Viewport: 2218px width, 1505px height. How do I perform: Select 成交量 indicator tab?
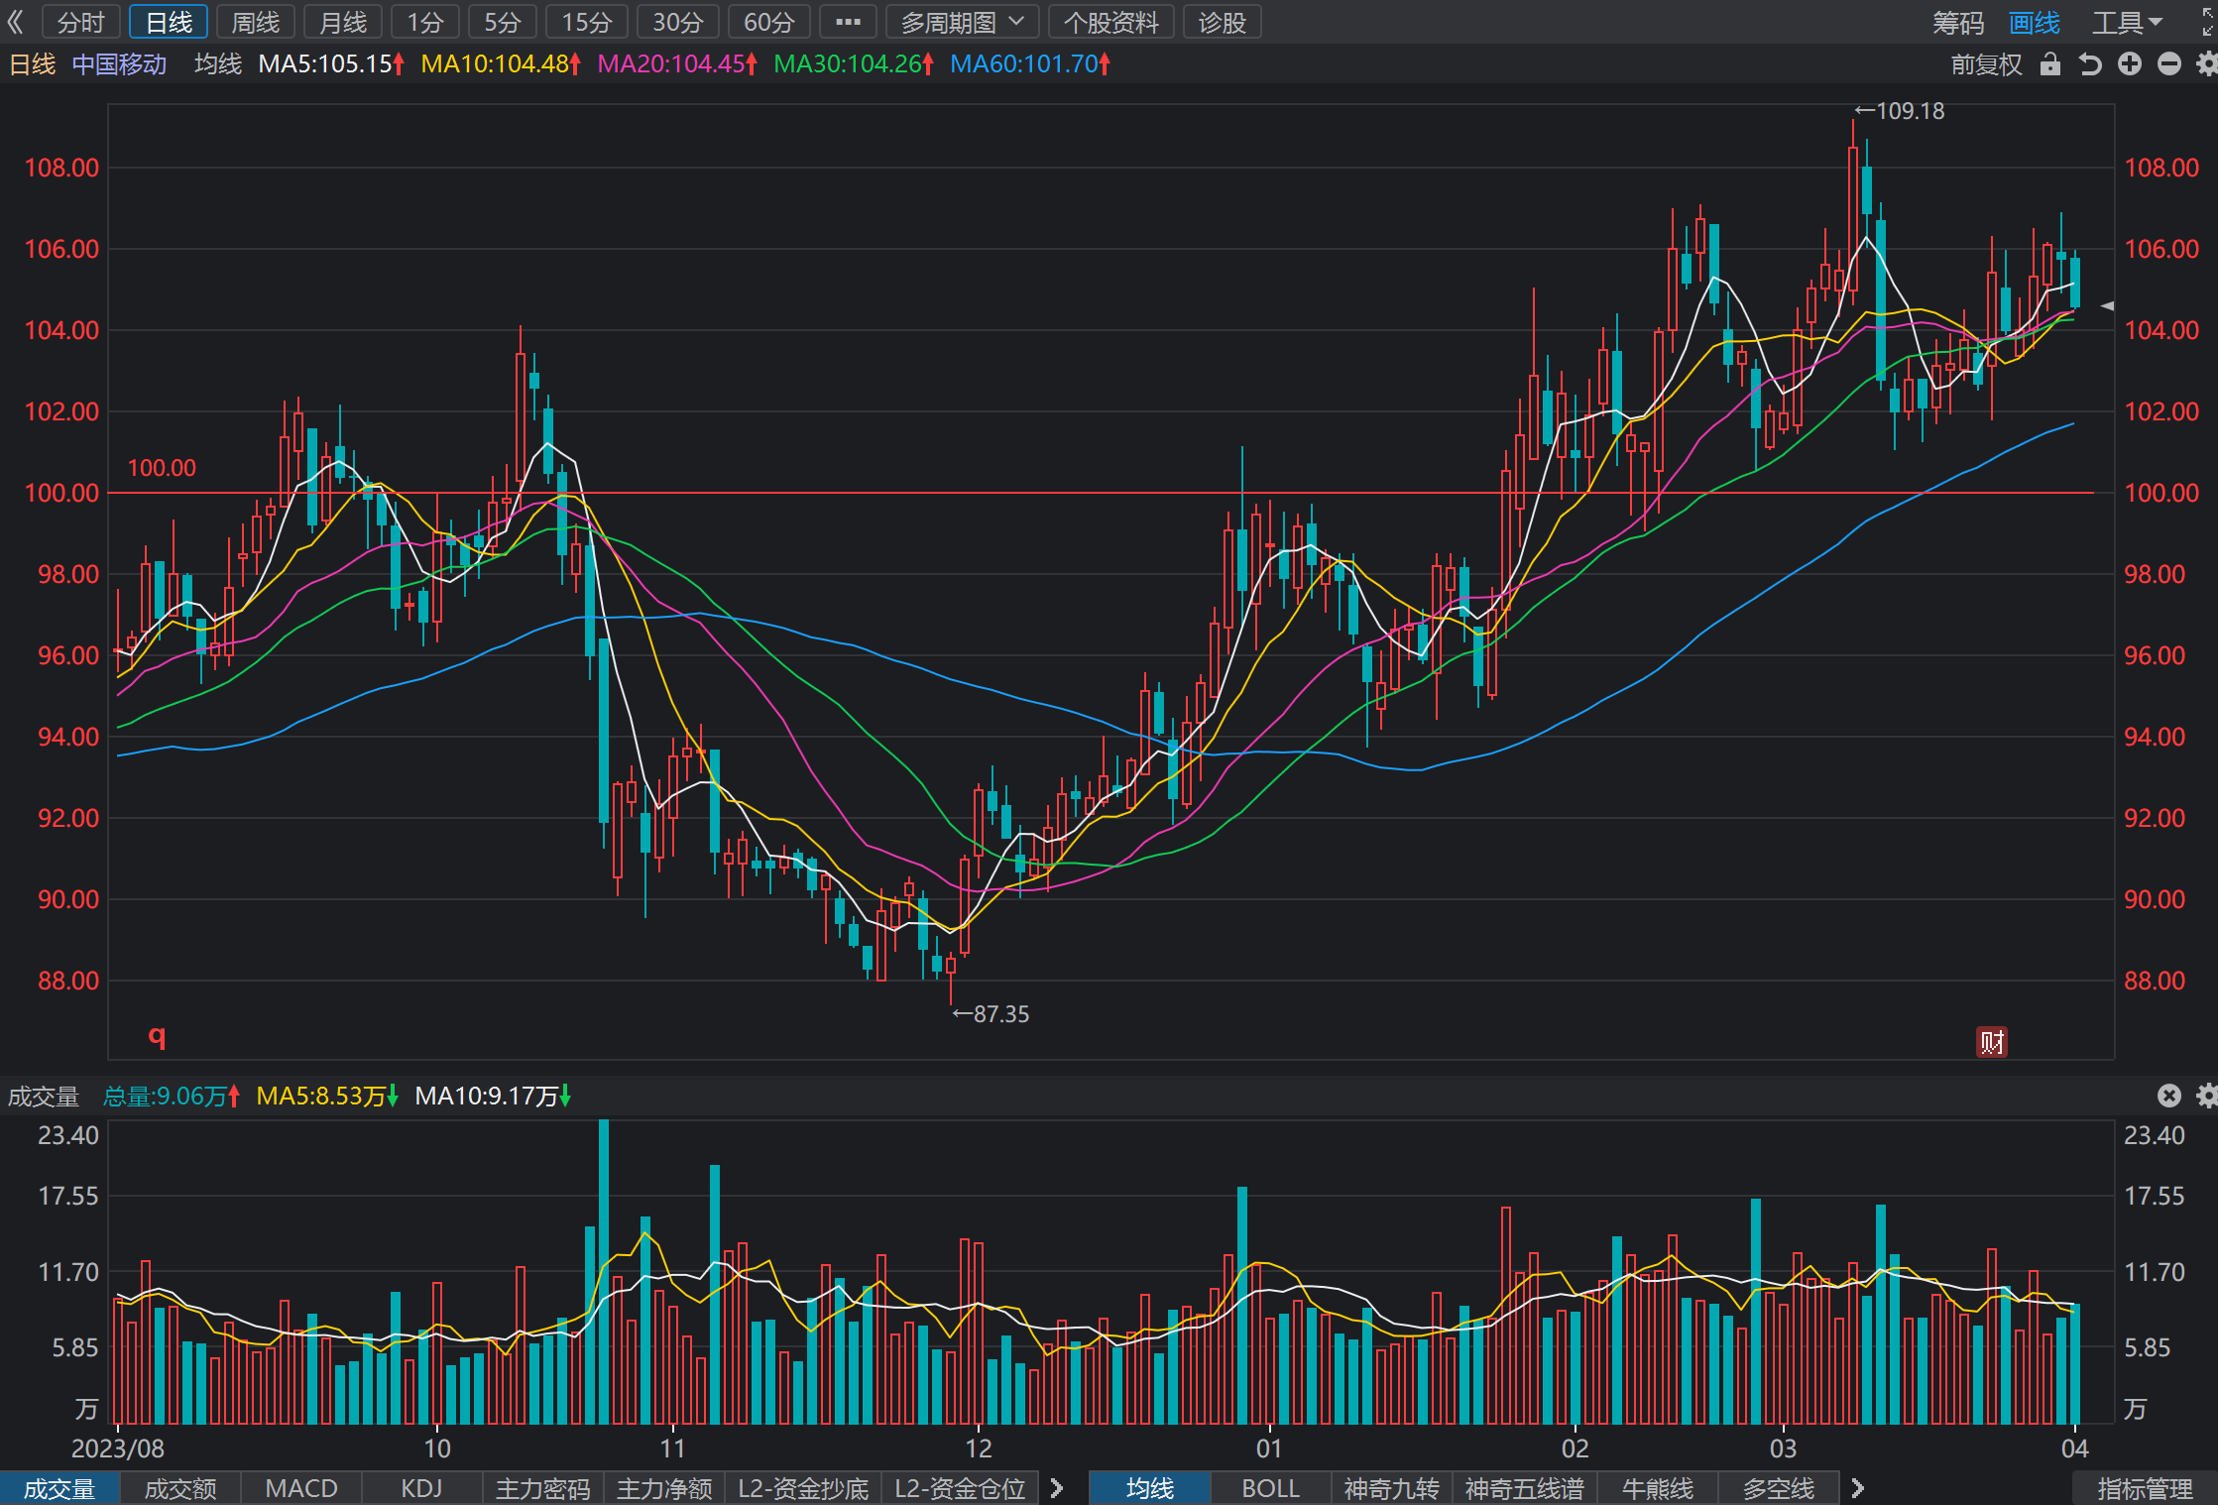(x=59, y=1488)
